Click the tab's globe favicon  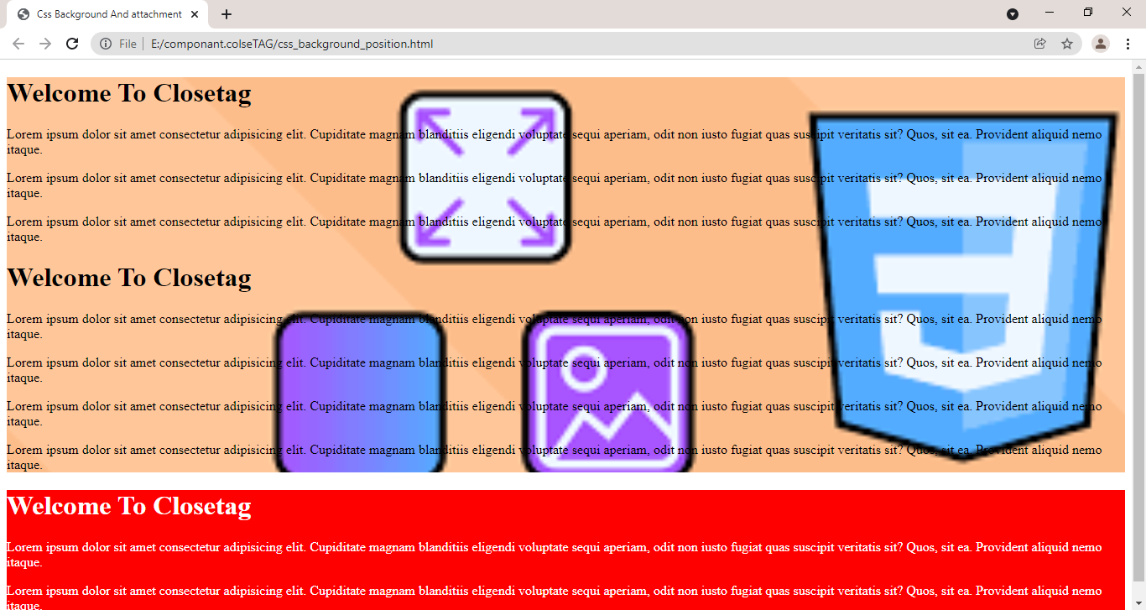click(23, 14)
